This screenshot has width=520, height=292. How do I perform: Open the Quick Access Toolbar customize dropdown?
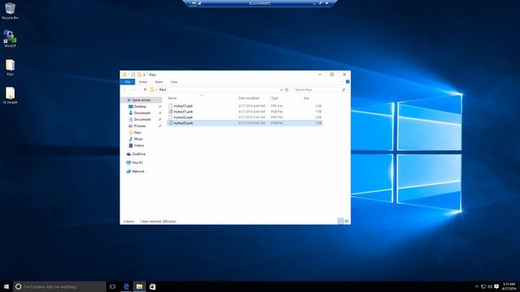tap(145, 75)
